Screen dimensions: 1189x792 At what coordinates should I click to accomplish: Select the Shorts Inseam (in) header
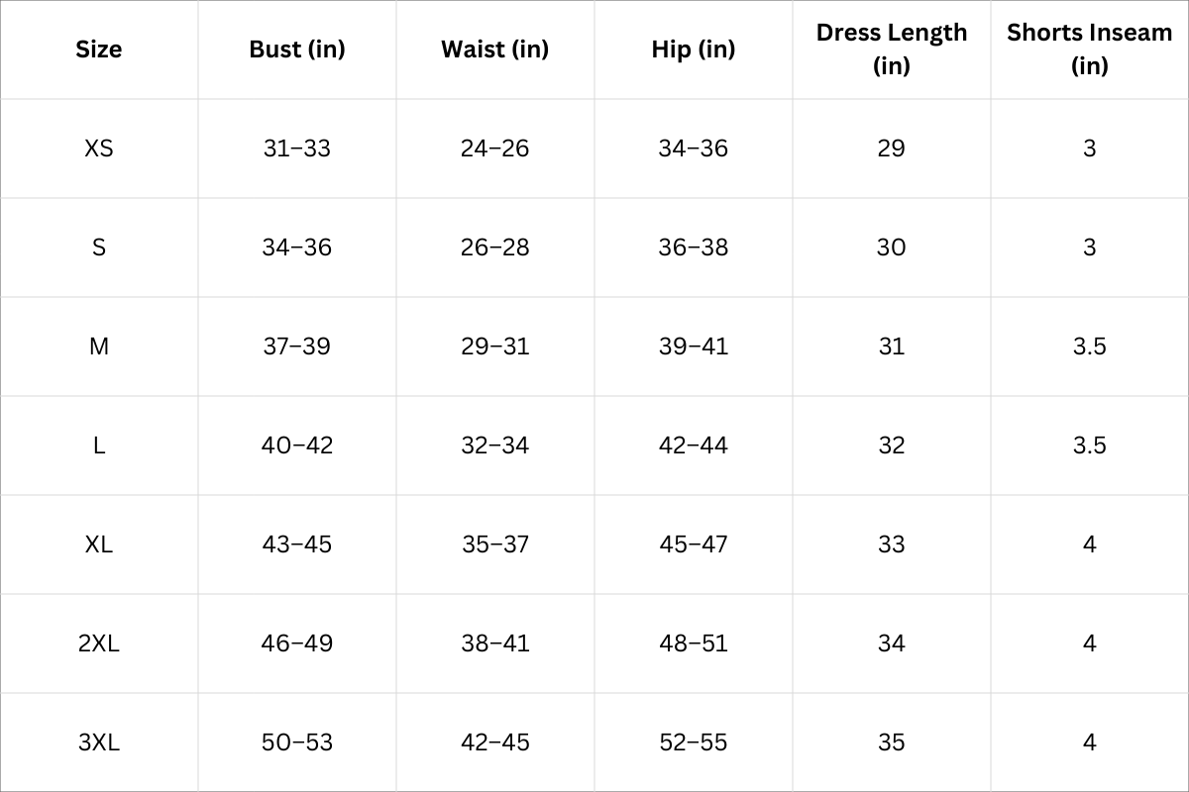[1089, 49]
